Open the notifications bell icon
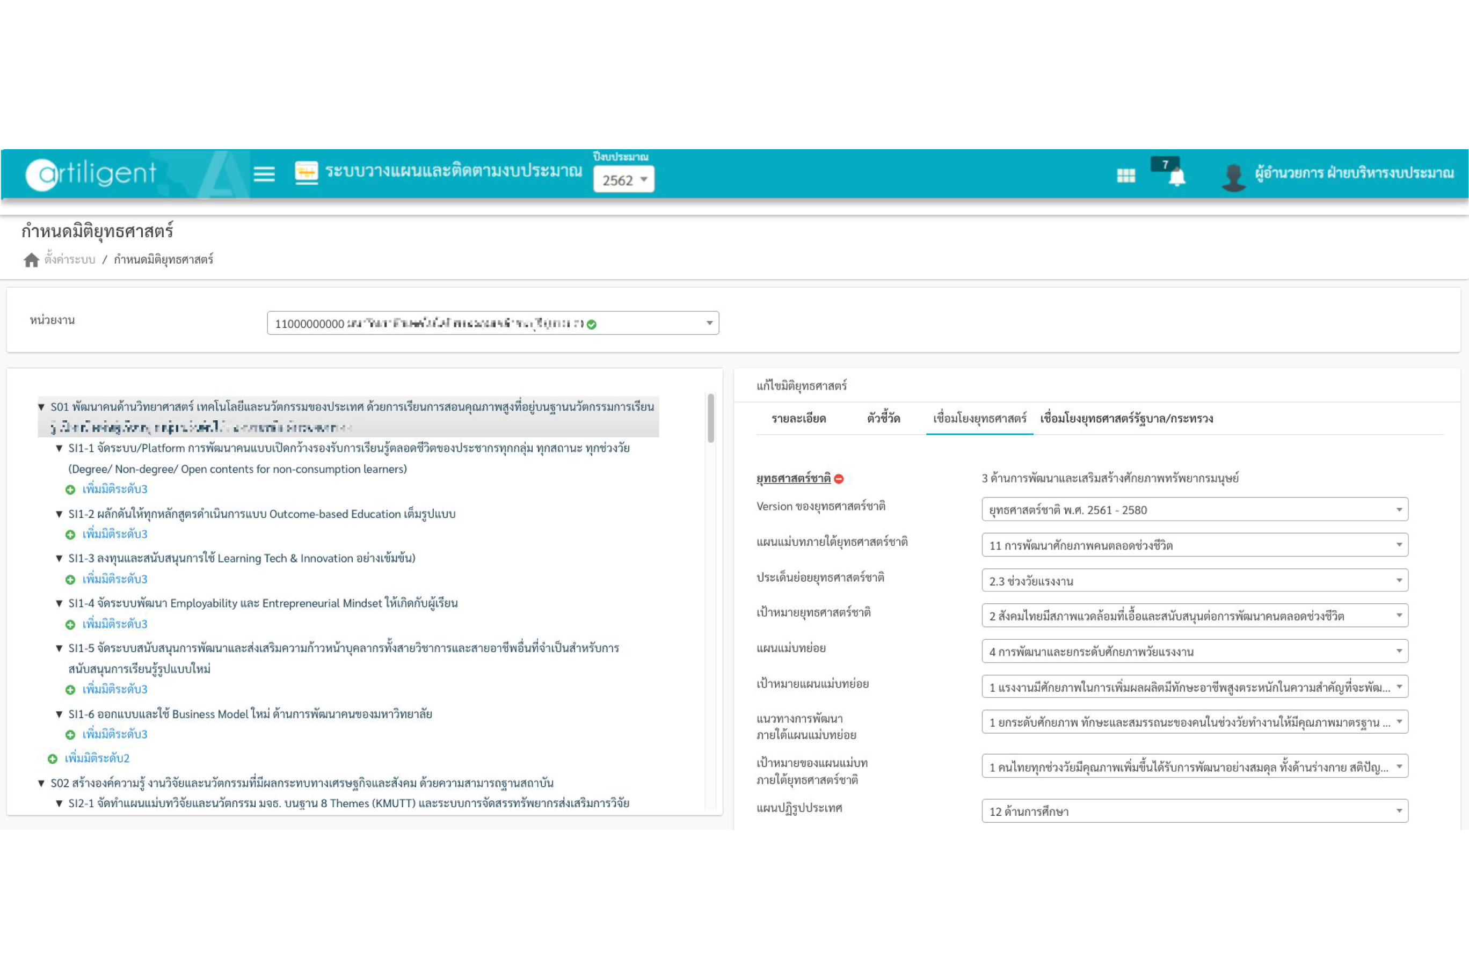Viewport: 1469px width, 979px height. click(x=1177, y=177)
